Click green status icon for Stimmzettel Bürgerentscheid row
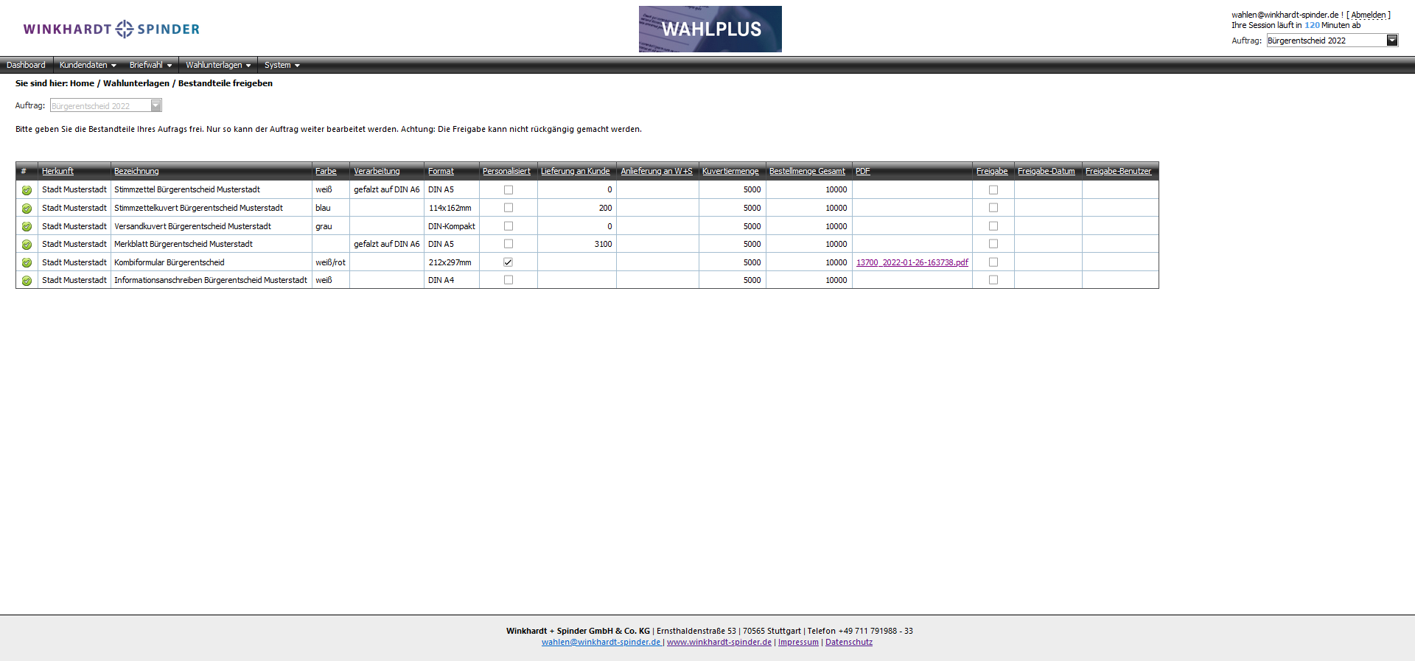Screen dimensions: 1415x661 click(x=27, y=190)
